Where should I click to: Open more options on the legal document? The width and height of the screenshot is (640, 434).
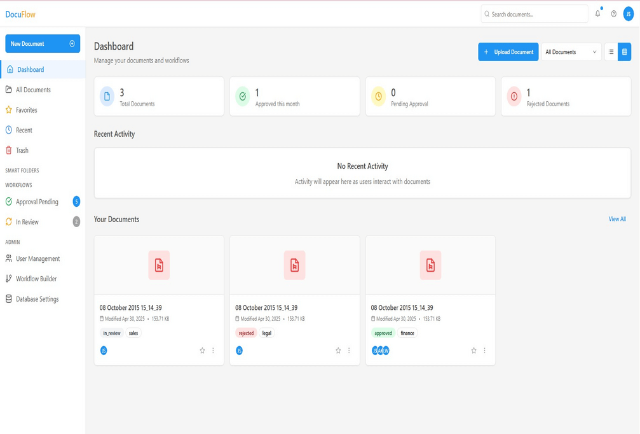click(x=349, y=351)
